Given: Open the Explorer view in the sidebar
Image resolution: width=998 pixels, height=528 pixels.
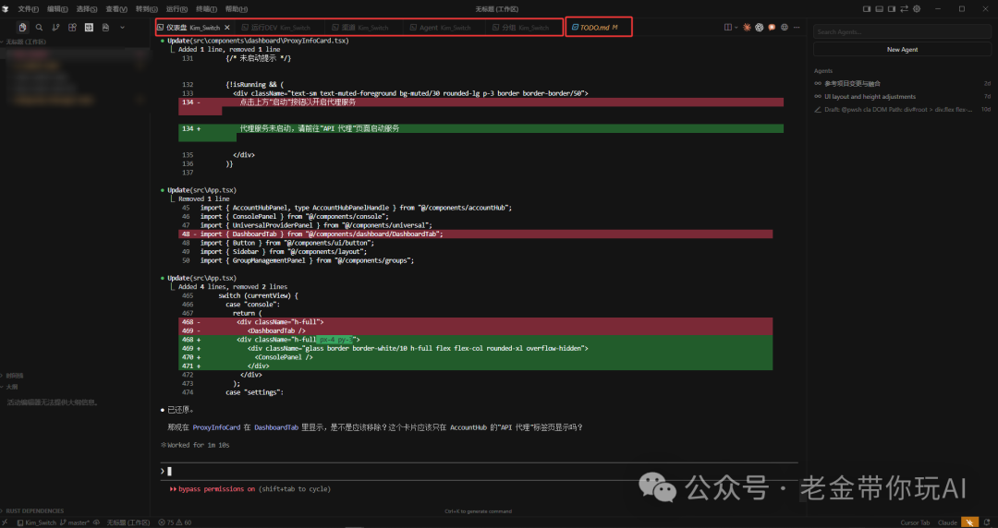Looking at the screenshot, I should [x=23, y=28].
